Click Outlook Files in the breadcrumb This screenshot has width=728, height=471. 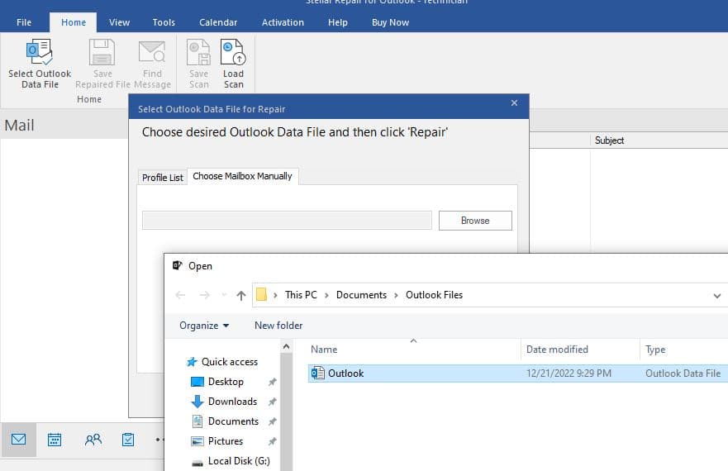[434, 295]
